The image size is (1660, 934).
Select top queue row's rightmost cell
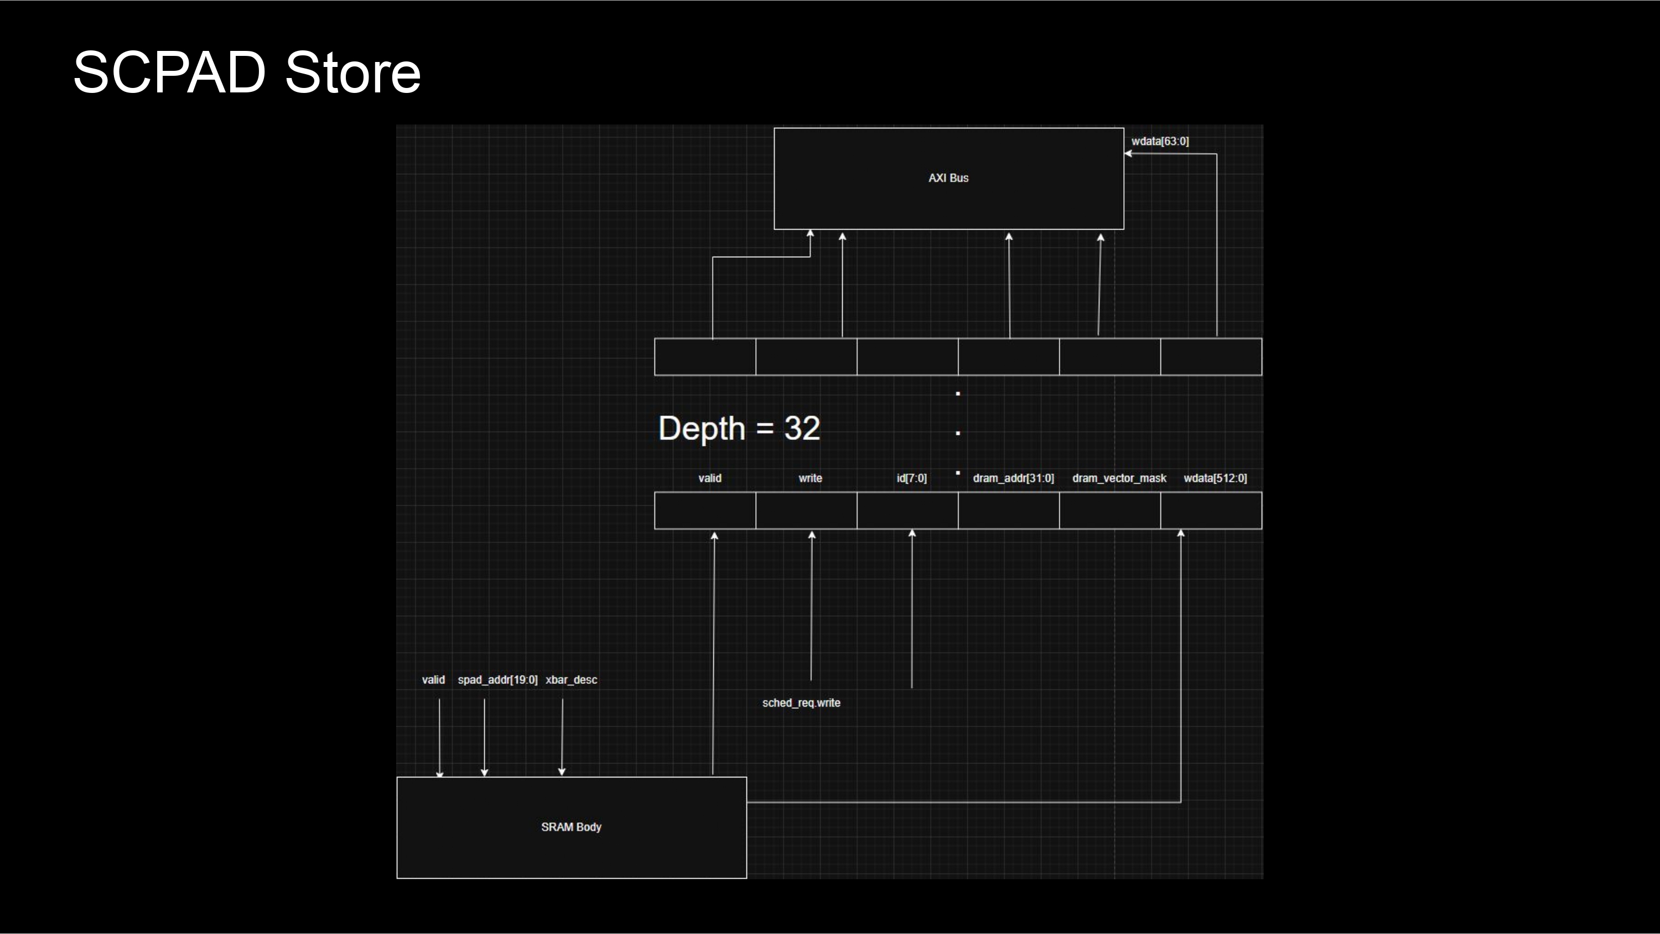pos(1211,356)
